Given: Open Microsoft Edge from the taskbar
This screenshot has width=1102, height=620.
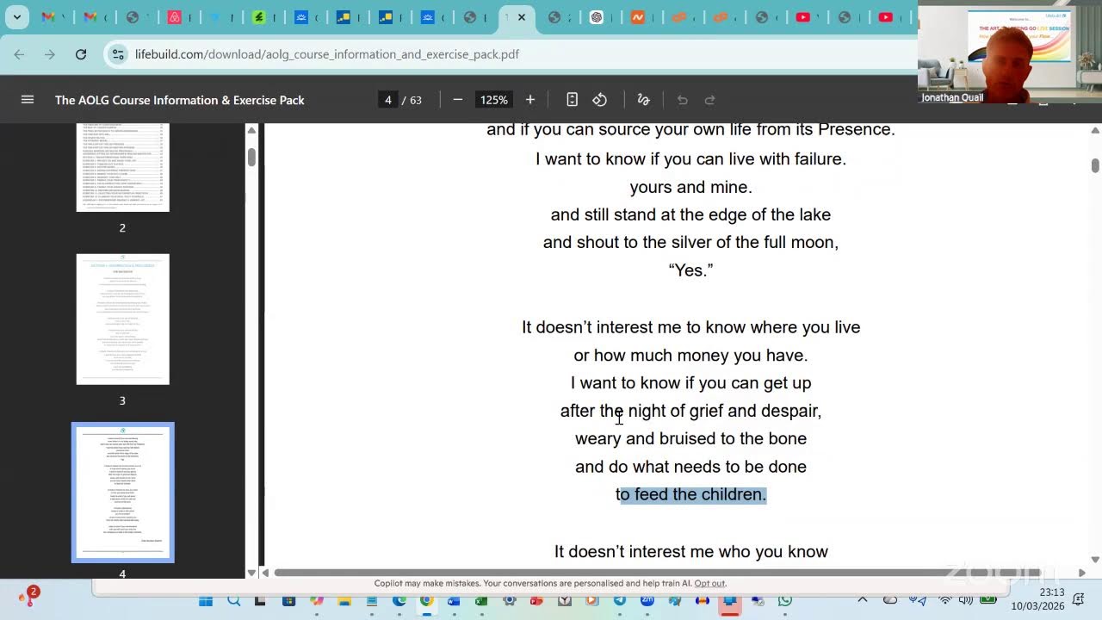Looking at the screenshot, I should [x=399, y=600].
